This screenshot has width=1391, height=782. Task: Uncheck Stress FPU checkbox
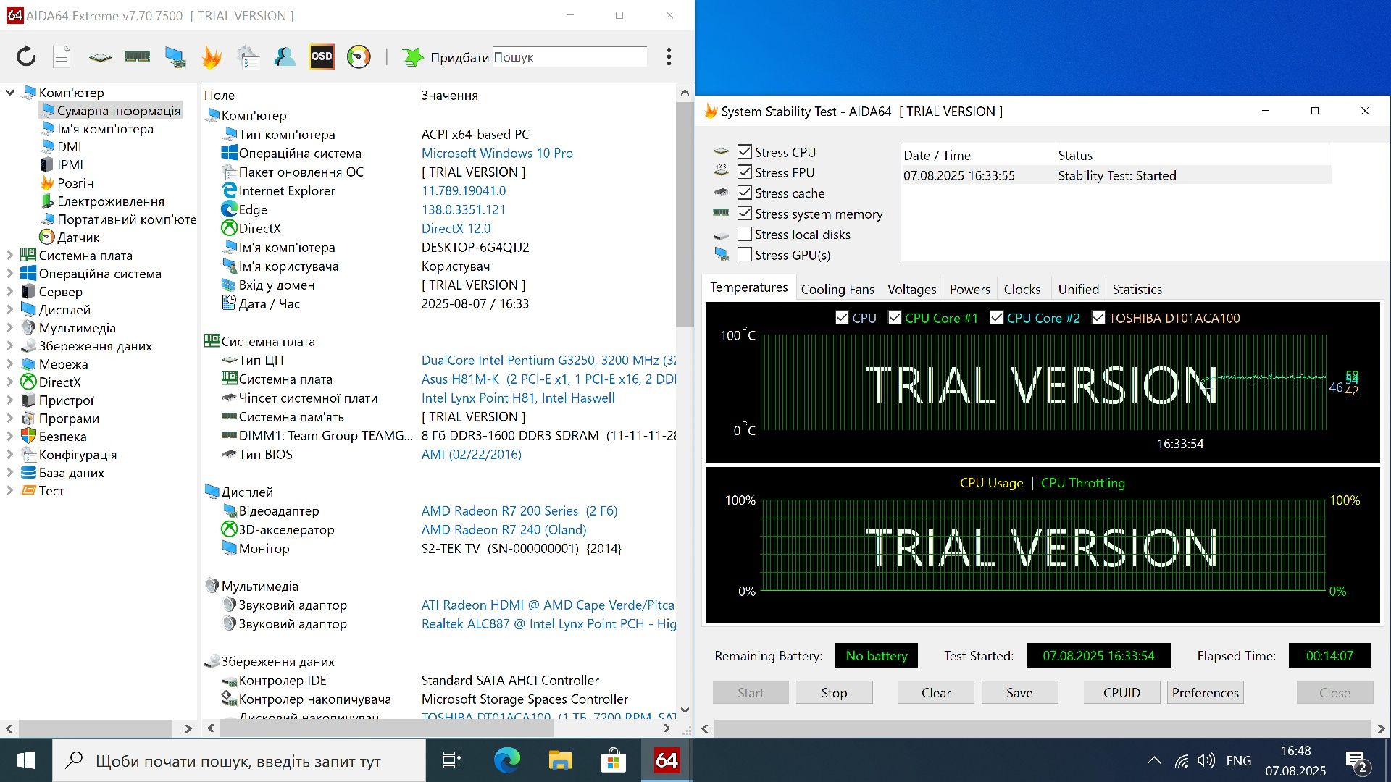pyautogui.click(x=744, y=172)
